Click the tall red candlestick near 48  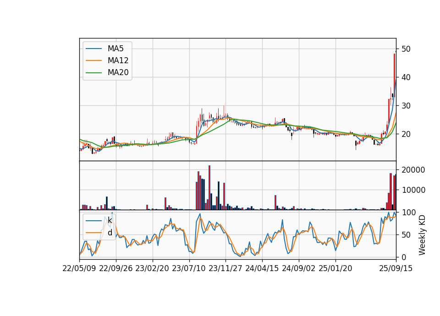click(394, 75)
